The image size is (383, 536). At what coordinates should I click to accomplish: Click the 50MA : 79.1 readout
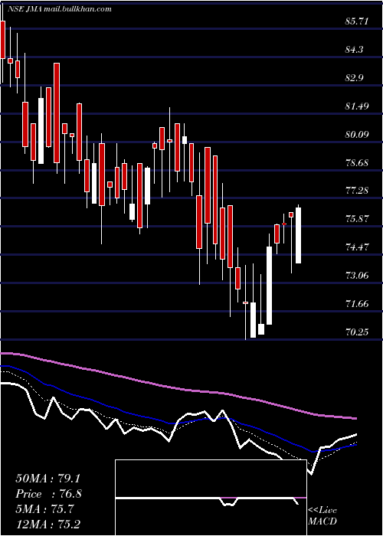[x=47, y=479]
